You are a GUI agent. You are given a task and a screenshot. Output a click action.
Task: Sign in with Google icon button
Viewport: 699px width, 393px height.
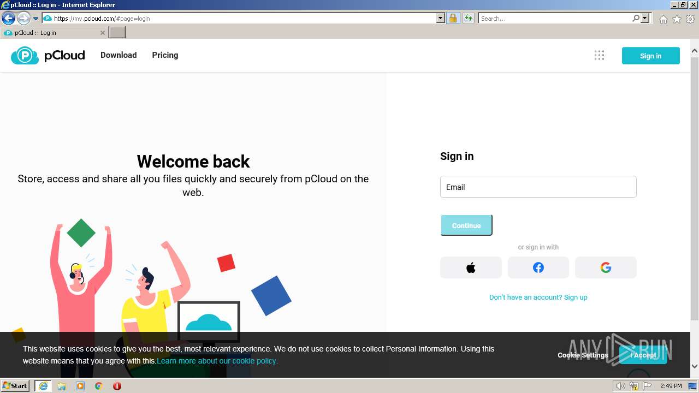[x=606, y=267]
